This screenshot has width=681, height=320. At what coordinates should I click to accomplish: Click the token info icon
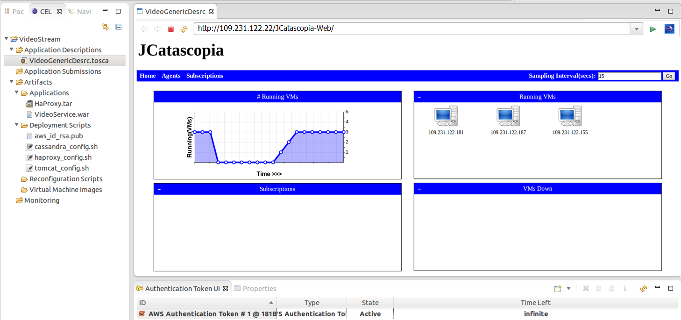(x=625, y=288)
